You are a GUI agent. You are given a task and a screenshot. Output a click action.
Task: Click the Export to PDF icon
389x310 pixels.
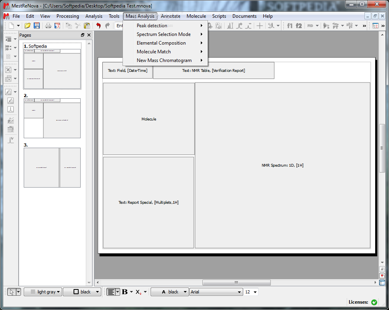(x=57, y=26)
